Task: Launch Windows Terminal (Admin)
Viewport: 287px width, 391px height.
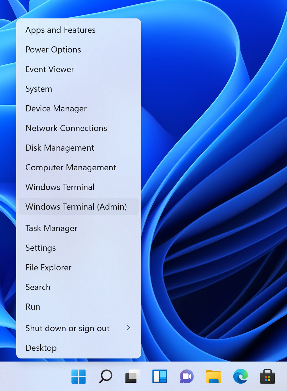Action: [x=76, y=207]
